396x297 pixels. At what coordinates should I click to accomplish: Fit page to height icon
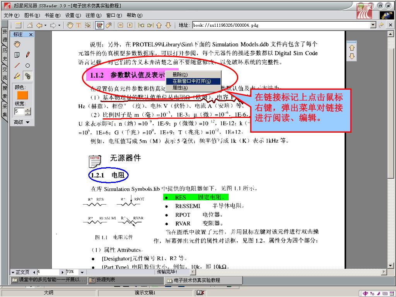[x=130, y=25]
